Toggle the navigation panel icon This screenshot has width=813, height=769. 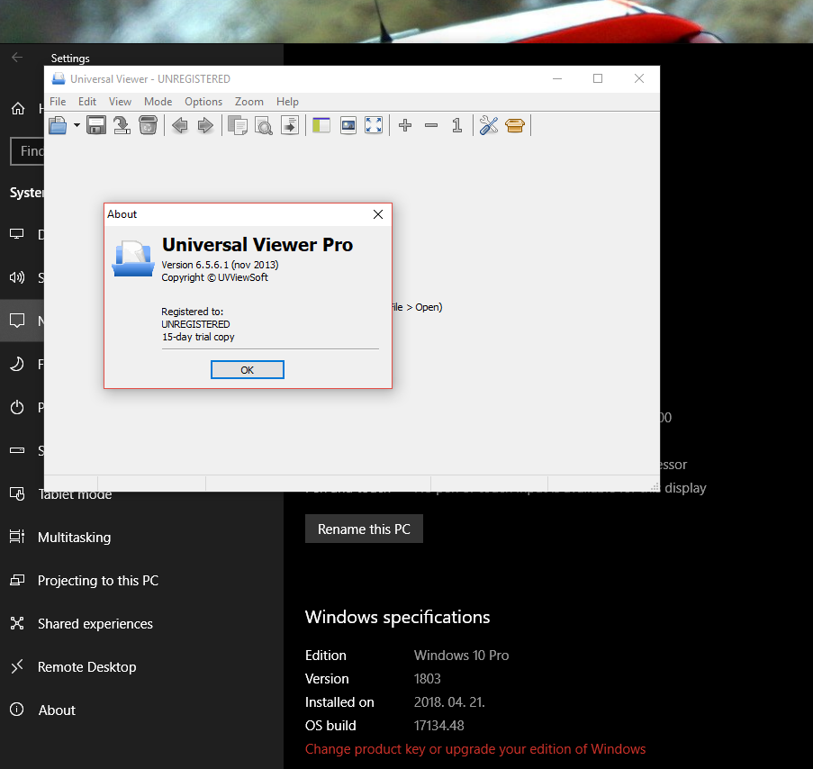(321, 125)
